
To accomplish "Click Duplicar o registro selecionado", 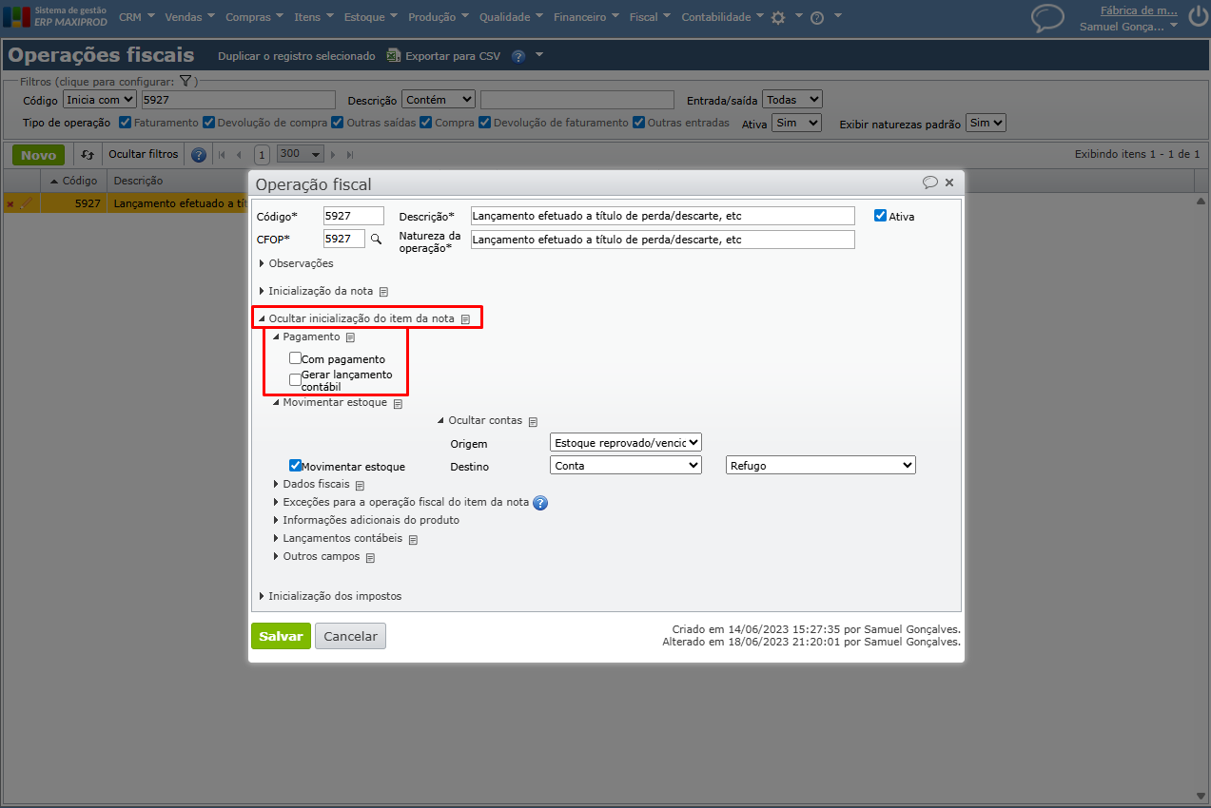I will (x=297, y=56).
